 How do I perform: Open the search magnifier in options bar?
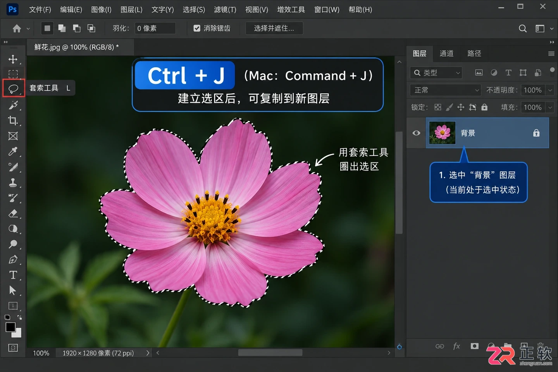tap(523, 28)
